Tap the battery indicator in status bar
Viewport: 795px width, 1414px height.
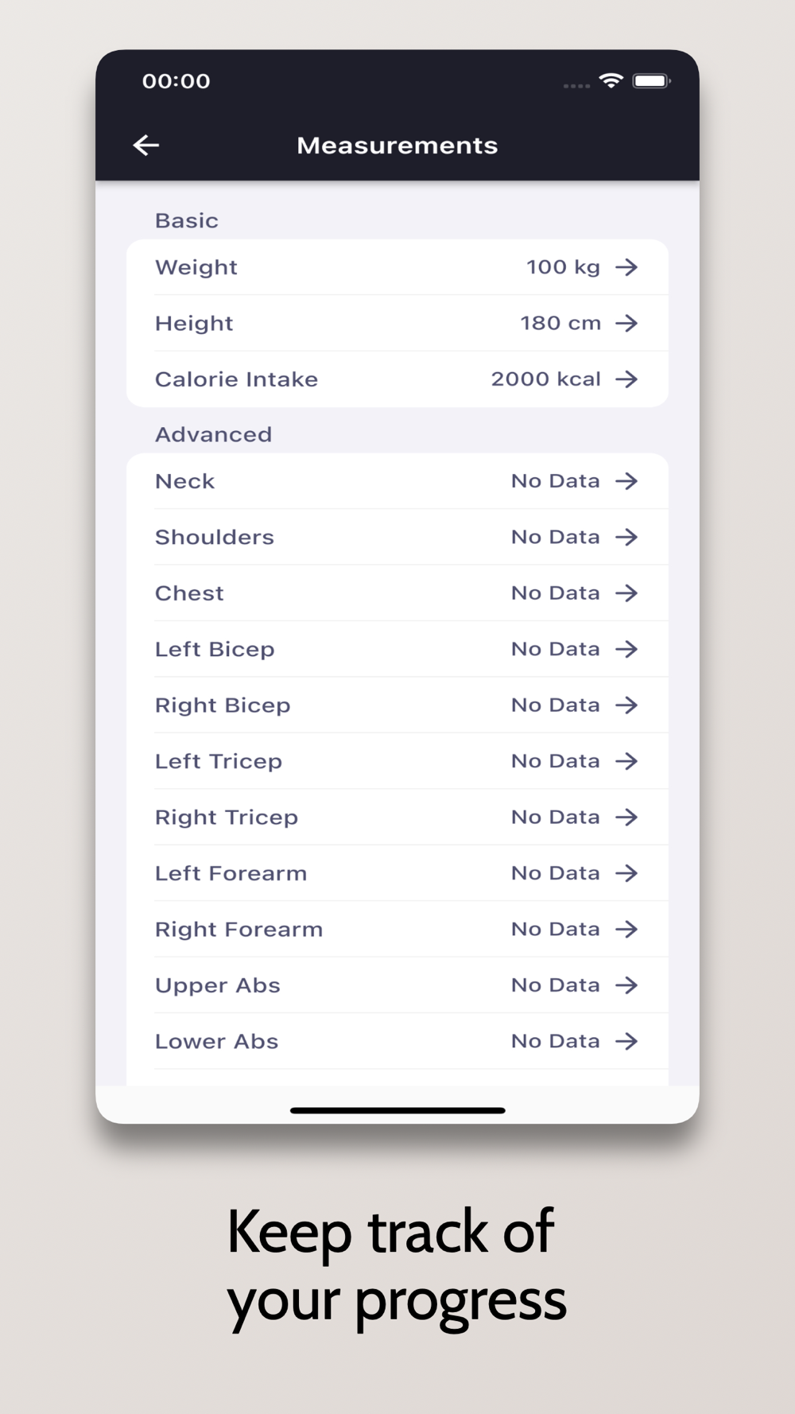pos(651,80)
